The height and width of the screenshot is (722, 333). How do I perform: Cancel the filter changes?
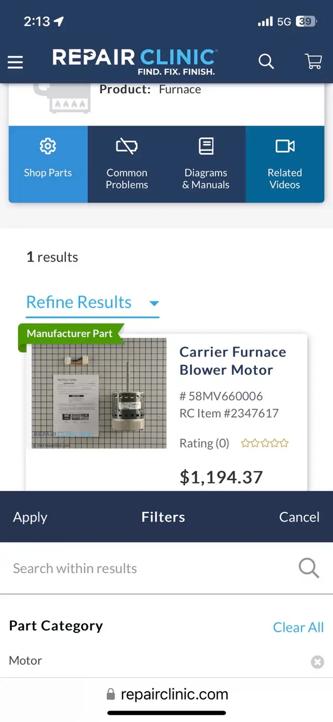[x=299, y=517]
